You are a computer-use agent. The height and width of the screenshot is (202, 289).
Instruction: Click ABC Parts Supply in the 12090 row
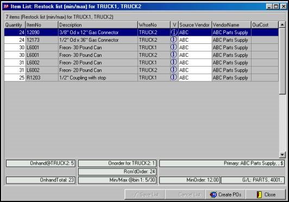230,32
